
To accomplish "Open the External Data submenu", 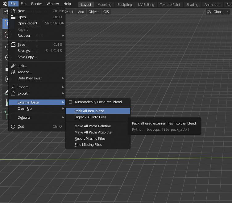I will (x=37, y=102).
